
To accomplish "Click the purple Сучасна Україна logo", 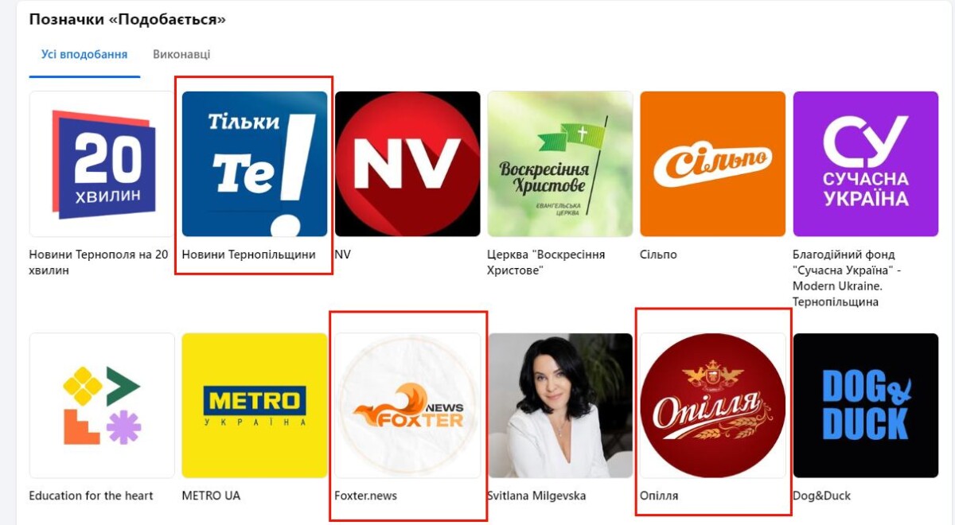I will point(866,164).
